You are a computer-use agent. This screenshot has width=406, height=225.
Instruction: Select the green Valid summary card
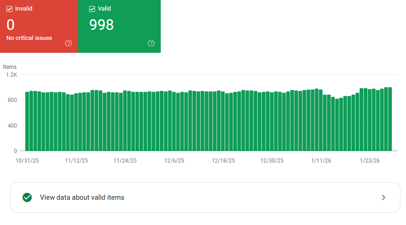(x=119, y=26)
